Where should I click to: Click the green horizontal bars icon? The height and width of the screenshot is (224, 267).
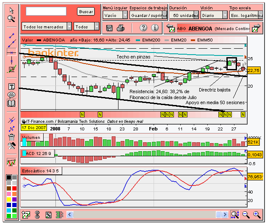coord(59,215)
